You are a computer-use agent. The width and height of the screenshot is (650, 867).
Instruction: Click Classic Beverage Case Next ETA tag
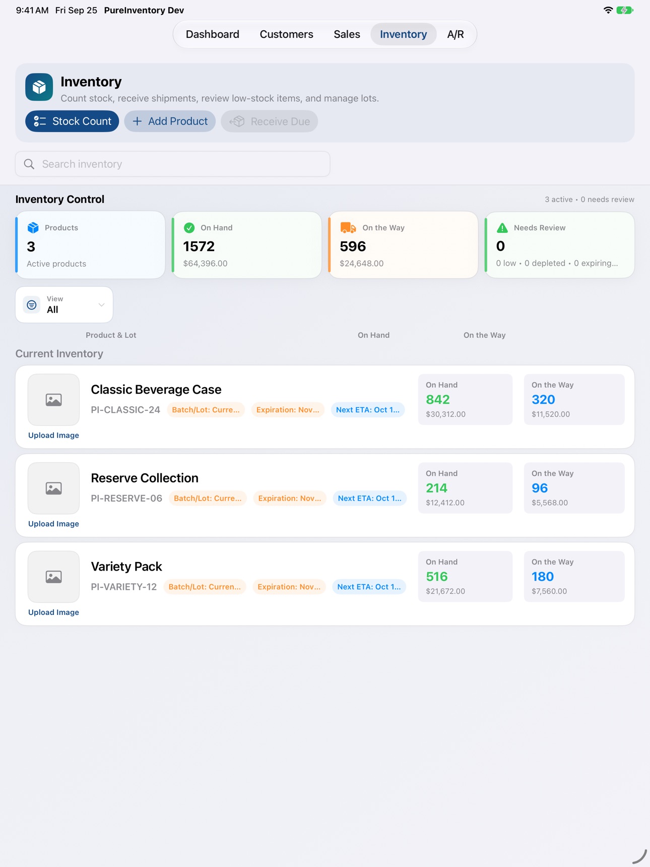(368, 410)
